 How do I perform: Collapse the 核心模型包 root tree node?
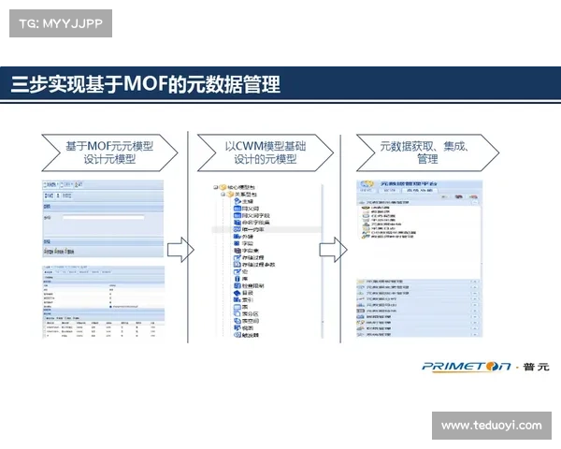click(x=216, y=186)
